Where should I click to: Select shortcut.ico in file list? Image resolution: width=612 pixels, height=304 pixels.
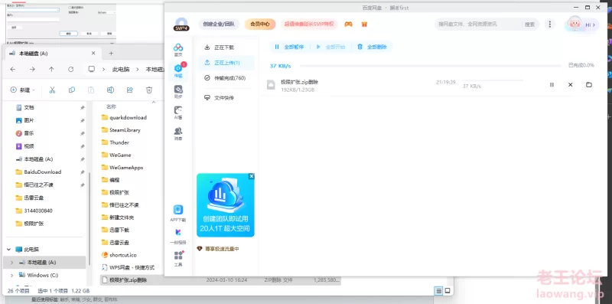(119, 255)
